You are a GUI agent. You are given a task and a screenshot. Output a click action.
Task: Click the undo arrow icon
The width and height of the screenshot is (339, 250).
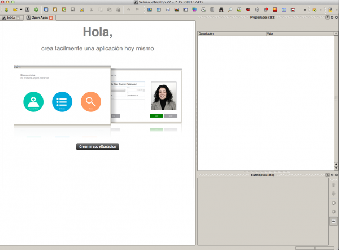[x=128, y=10]
